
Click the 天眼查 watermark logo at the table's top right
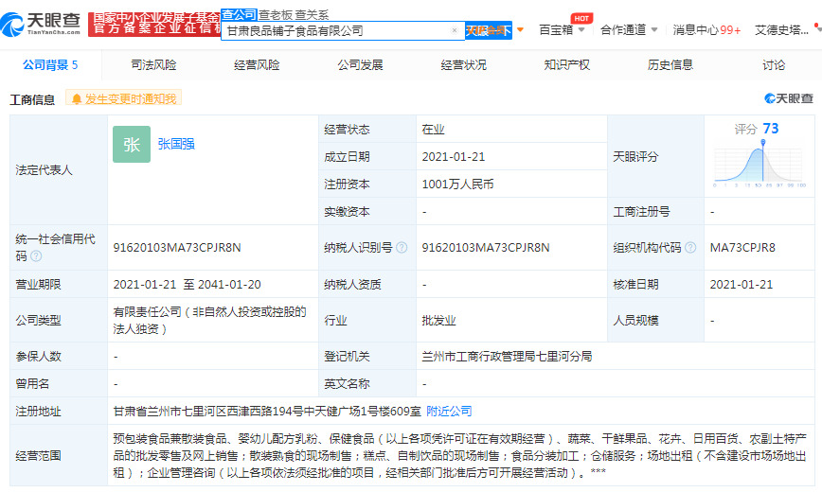pos(789,98)
